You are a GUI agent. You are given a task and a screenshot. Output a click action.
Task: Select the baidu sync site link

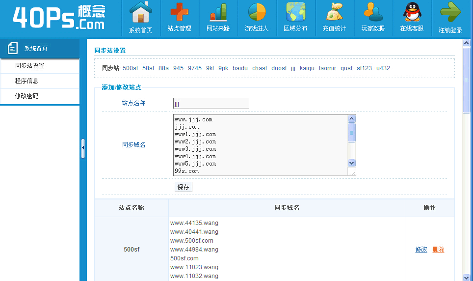(x=240, y=68)
